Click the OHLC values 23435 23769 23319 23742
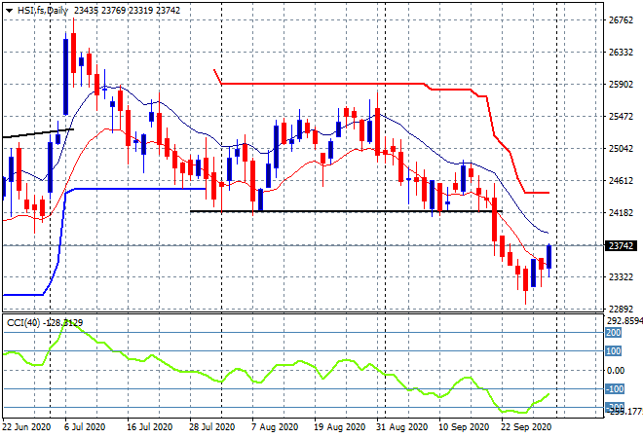 (127, 11)
